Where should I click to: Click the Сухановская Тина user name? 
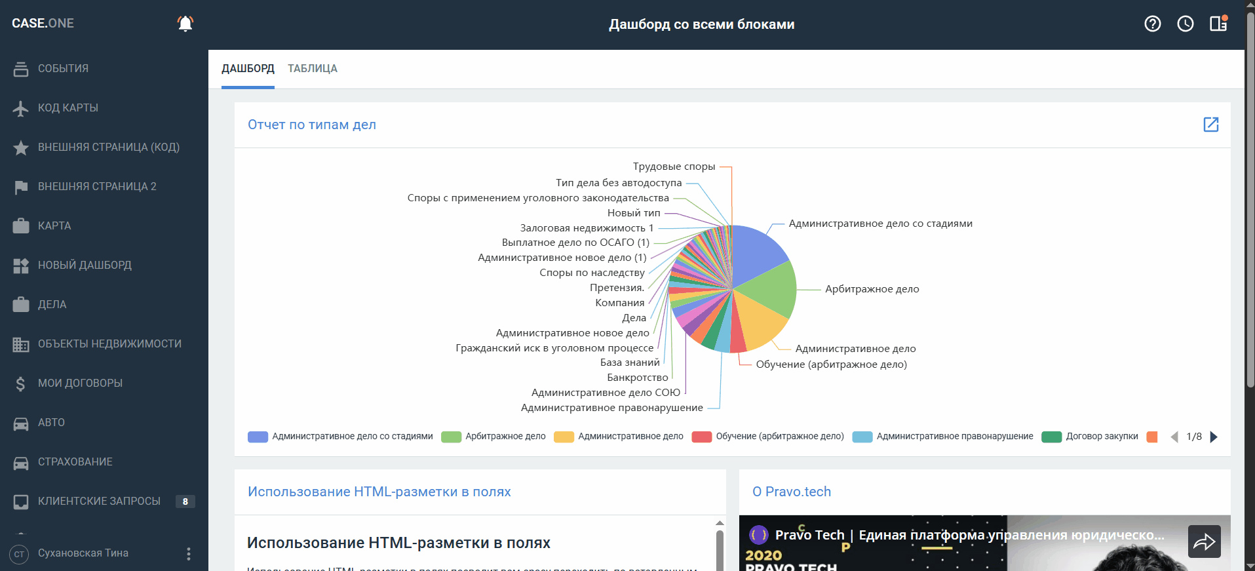83,553
